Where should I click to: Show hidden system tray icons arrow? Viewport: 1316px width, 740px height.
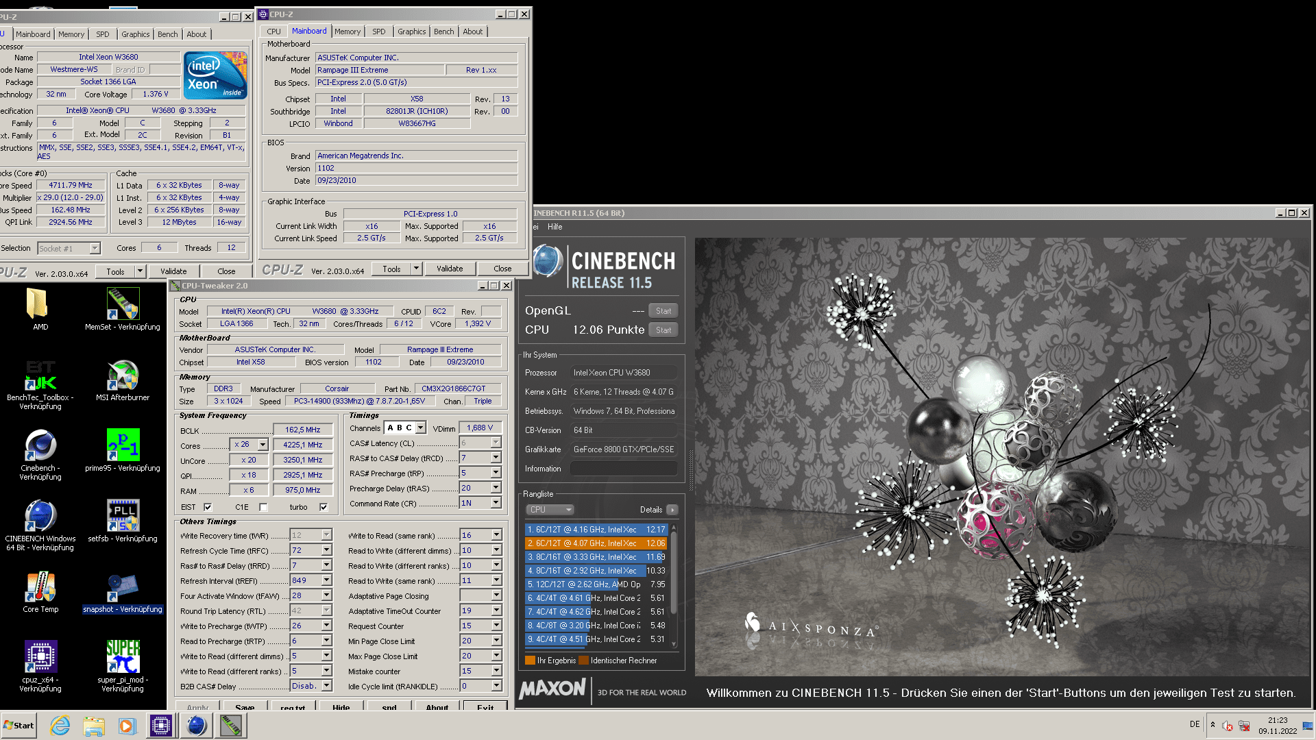1213,725
